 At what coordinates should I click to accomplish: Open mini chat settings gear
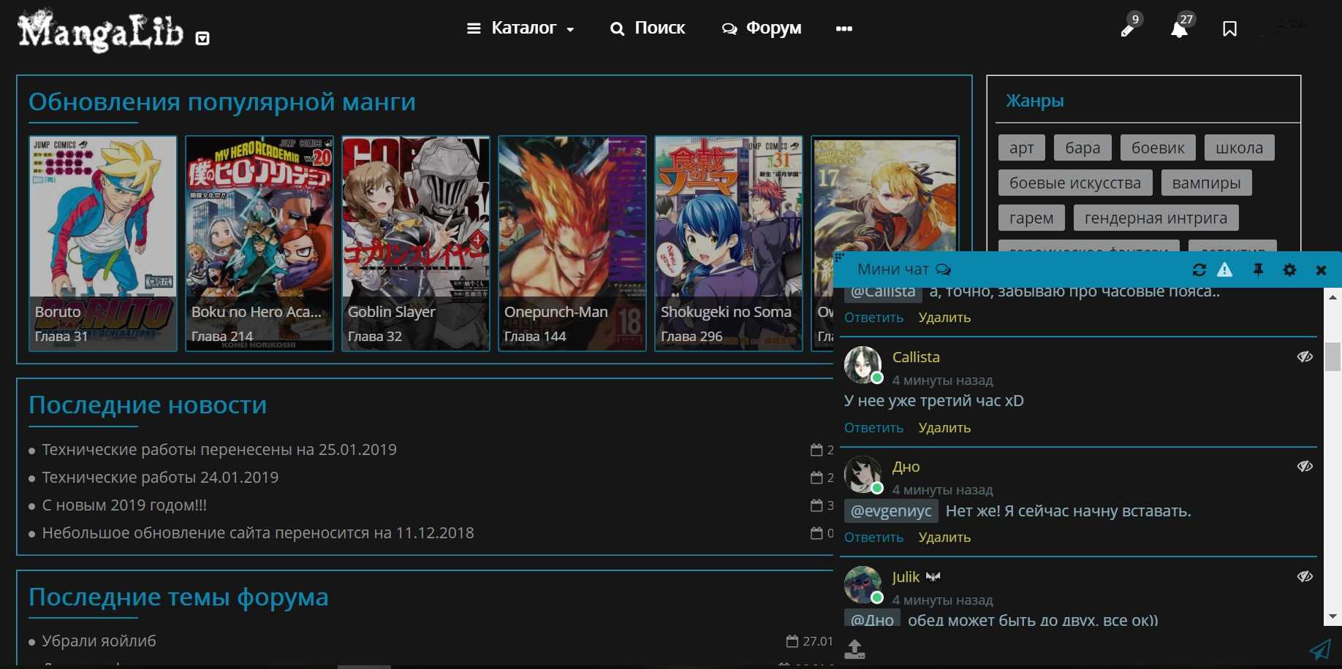pyautogui.click(x=1289, y=269)
